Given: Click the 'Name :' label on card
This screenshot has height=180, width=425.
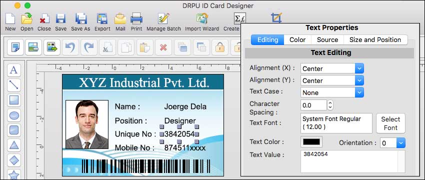Looking at the screenshot, I should point(127,106).
